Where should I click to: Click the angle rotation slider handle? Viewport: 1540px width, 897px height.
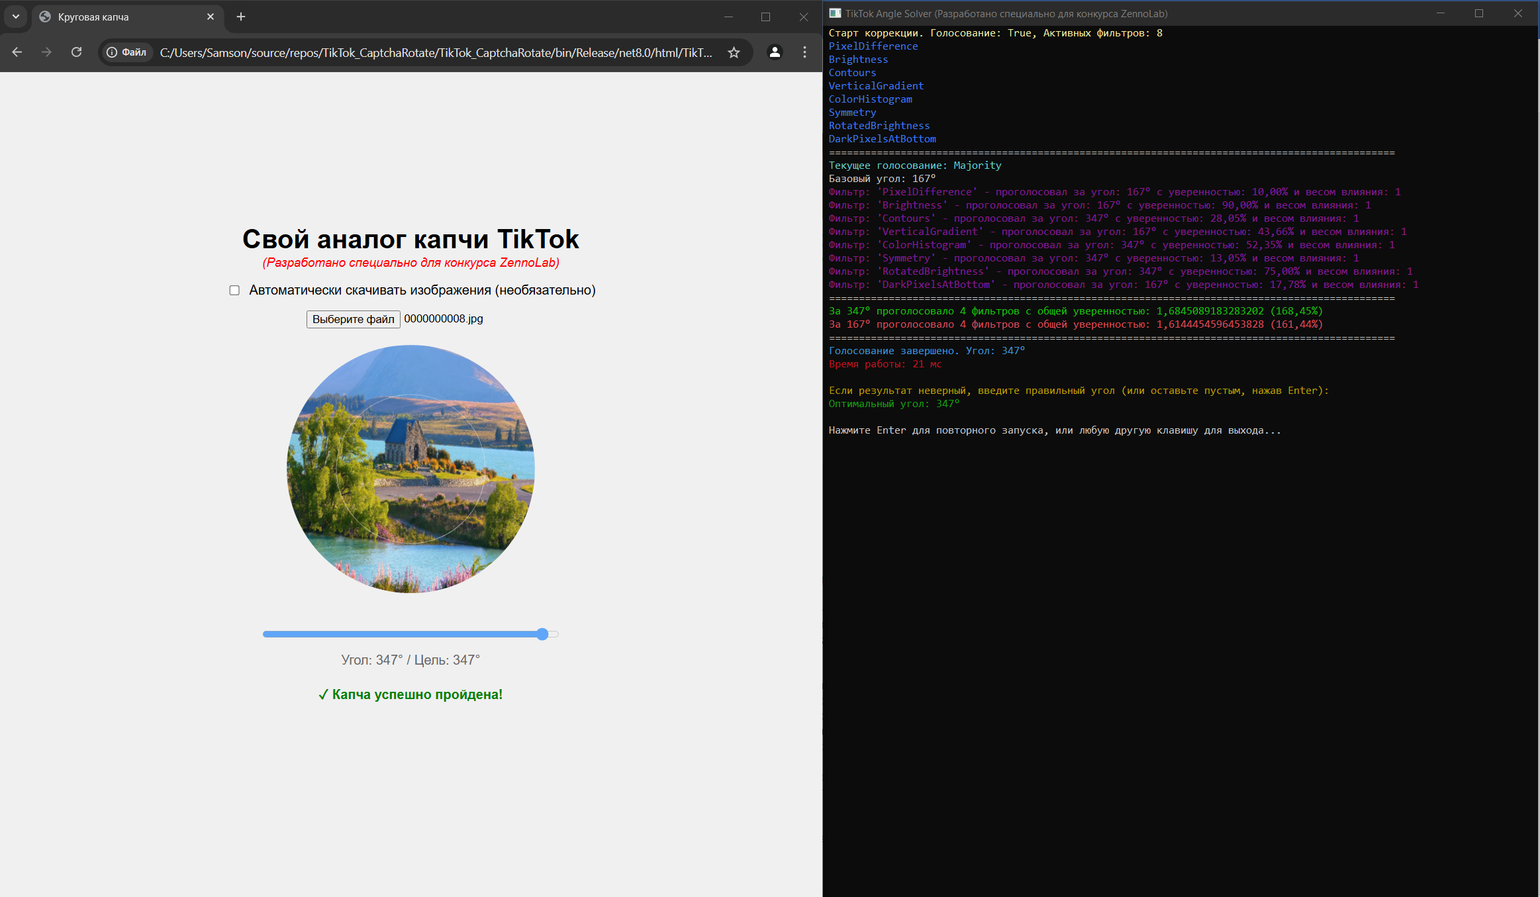click(542, 634)
